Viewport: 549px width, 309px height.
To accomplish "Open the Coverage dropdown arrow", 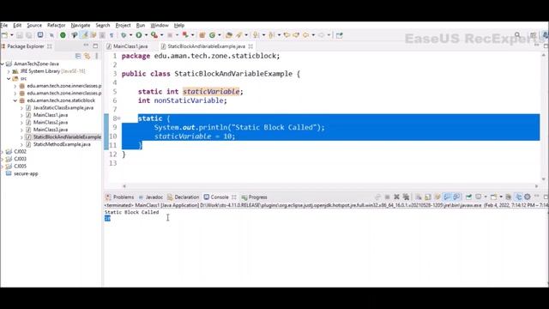I will (161, 35).
